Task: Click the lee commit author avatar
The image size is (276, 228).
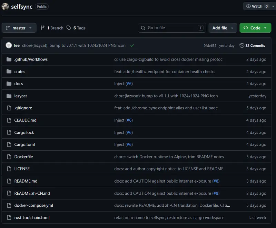Action: tap(9, 45)
